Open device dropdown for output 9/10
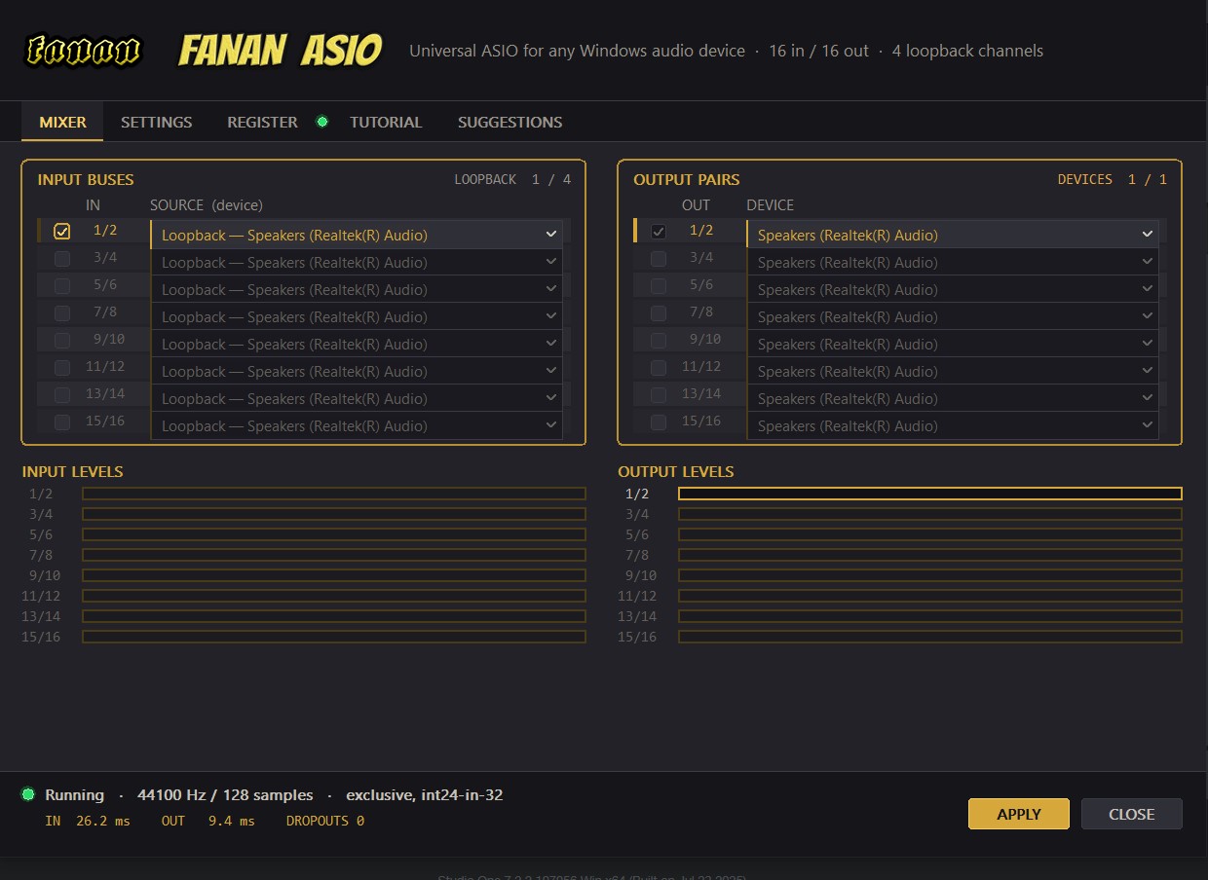The image size is (1208, 880). point(953,344)
